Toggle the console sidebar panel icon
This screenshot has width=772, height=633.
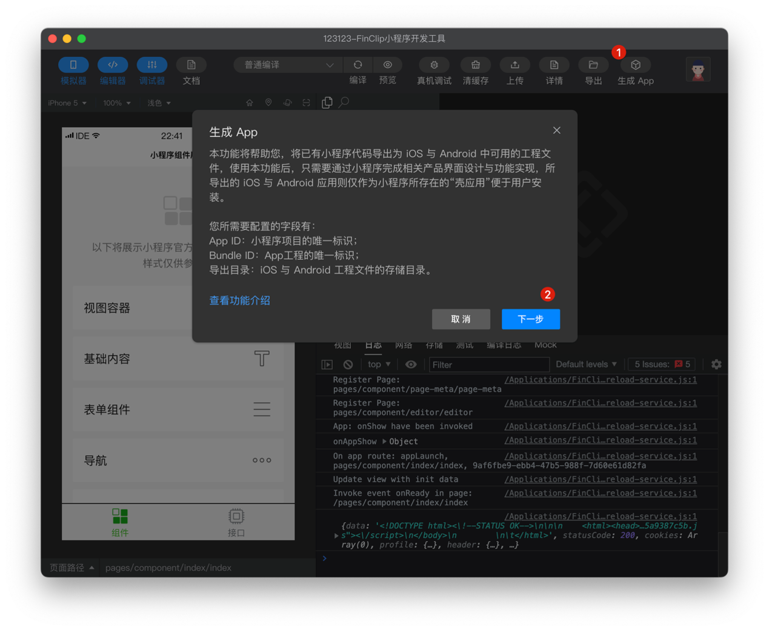[327, 365]
